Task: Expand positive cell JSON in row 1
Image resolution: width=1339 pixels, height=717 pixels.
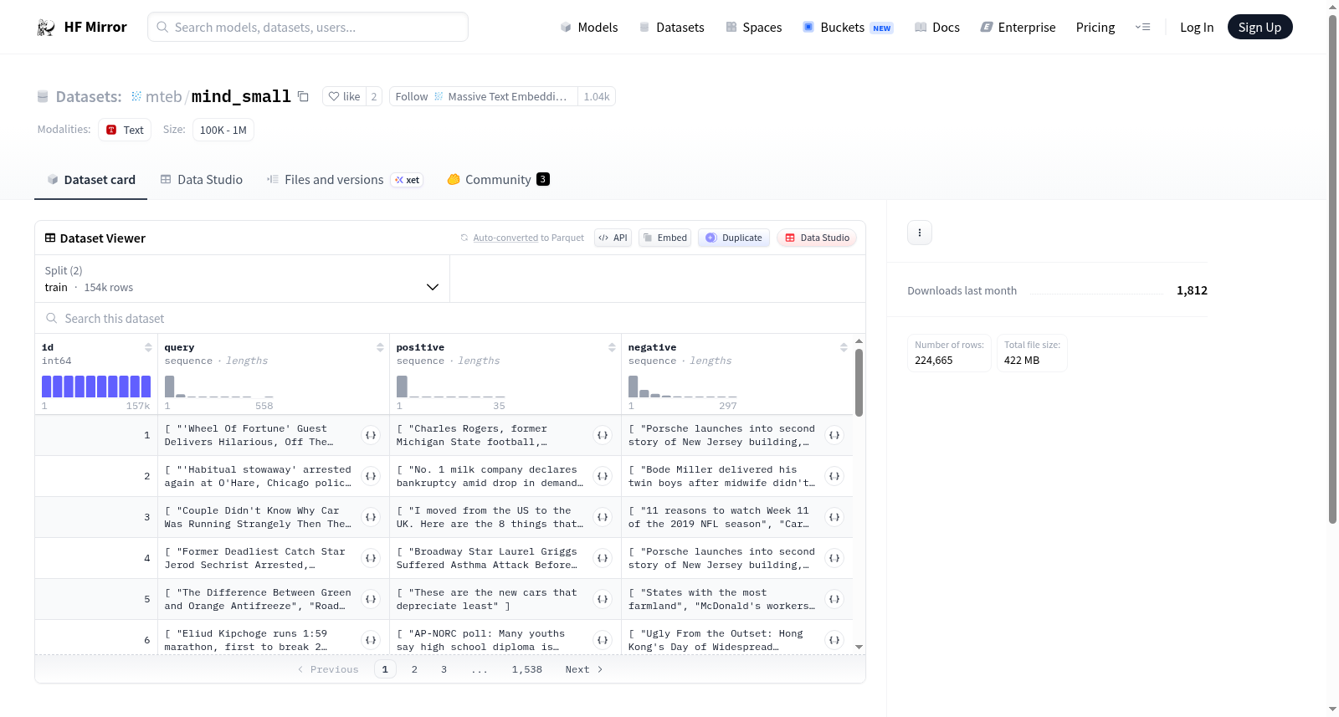Action: click(x=603, y=435)
